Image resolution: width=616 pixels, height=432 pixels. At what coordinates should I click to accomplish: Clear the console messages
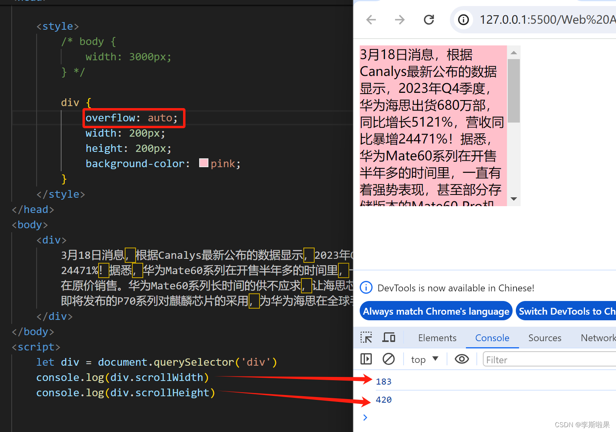(389, 359)
